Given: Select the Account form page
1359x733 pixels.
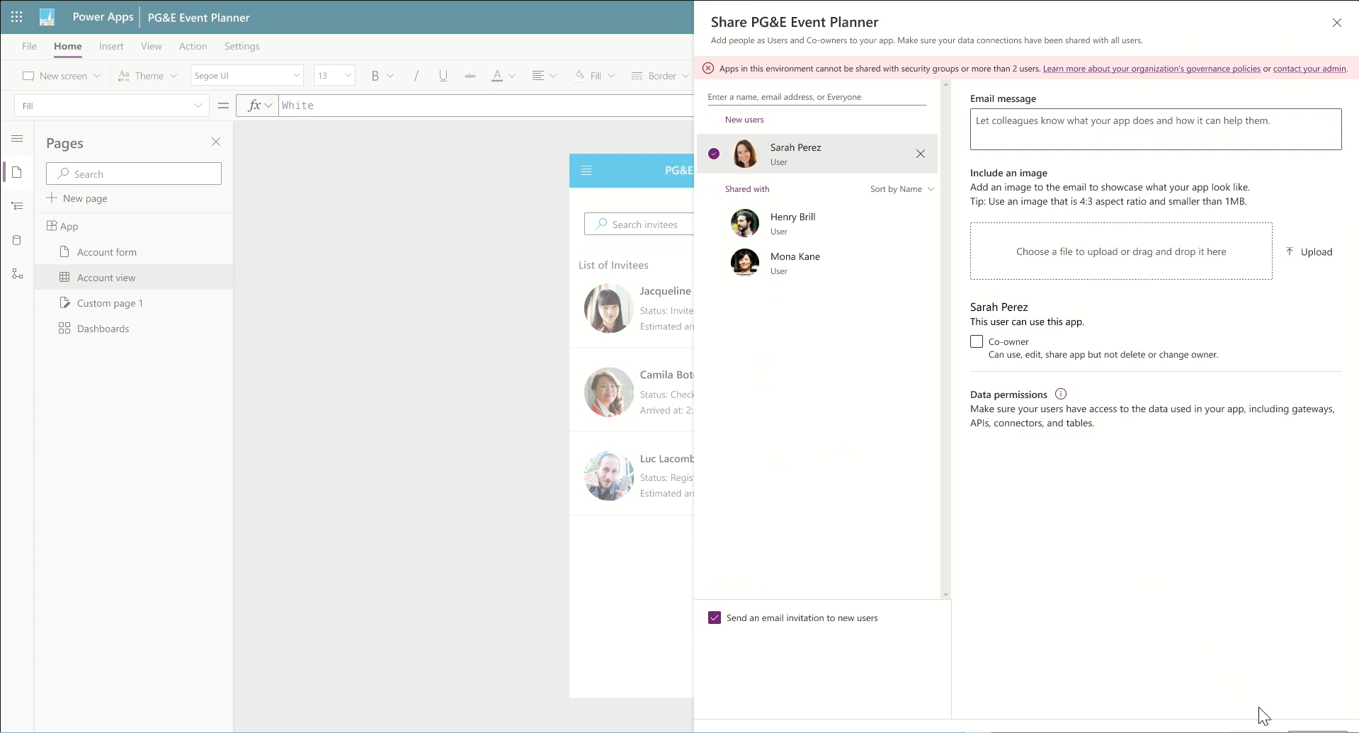Looking at the screenshot, I should pos(134,252).
